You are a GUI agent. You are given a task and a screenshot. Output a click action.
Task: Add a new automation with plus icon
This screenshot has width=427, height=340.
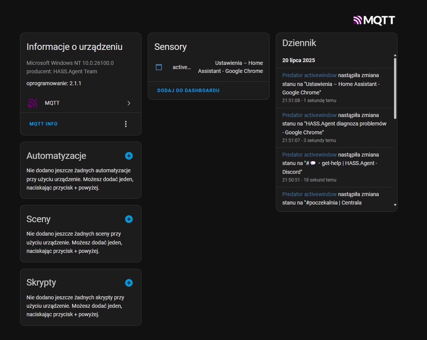click(x=129, y=156)
